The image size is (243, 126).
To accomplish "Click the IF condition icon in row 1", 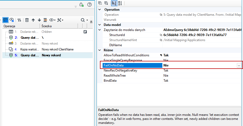I will [85, 32].
